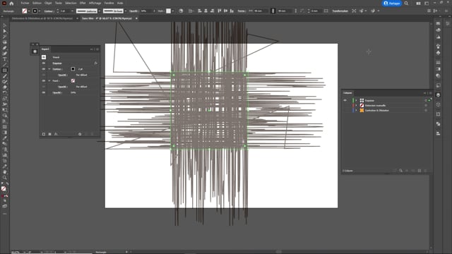Click the Opacité field in control bar
The height and width of the screenshot is (254, 452).
(x=147, y=11)
